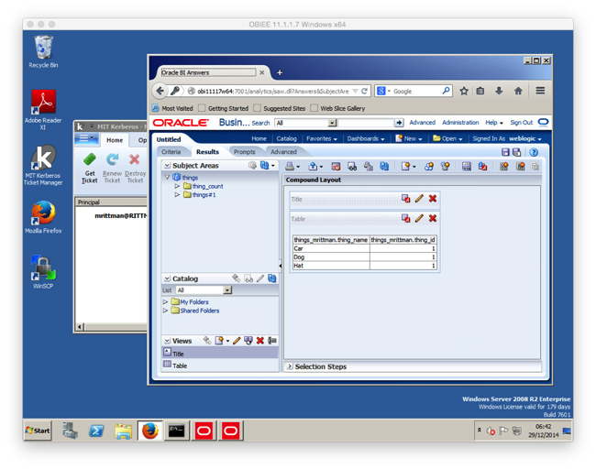Expand Shared Folders in Catalog
Screen dimensions: 596x469
click(x=165, y=311)
